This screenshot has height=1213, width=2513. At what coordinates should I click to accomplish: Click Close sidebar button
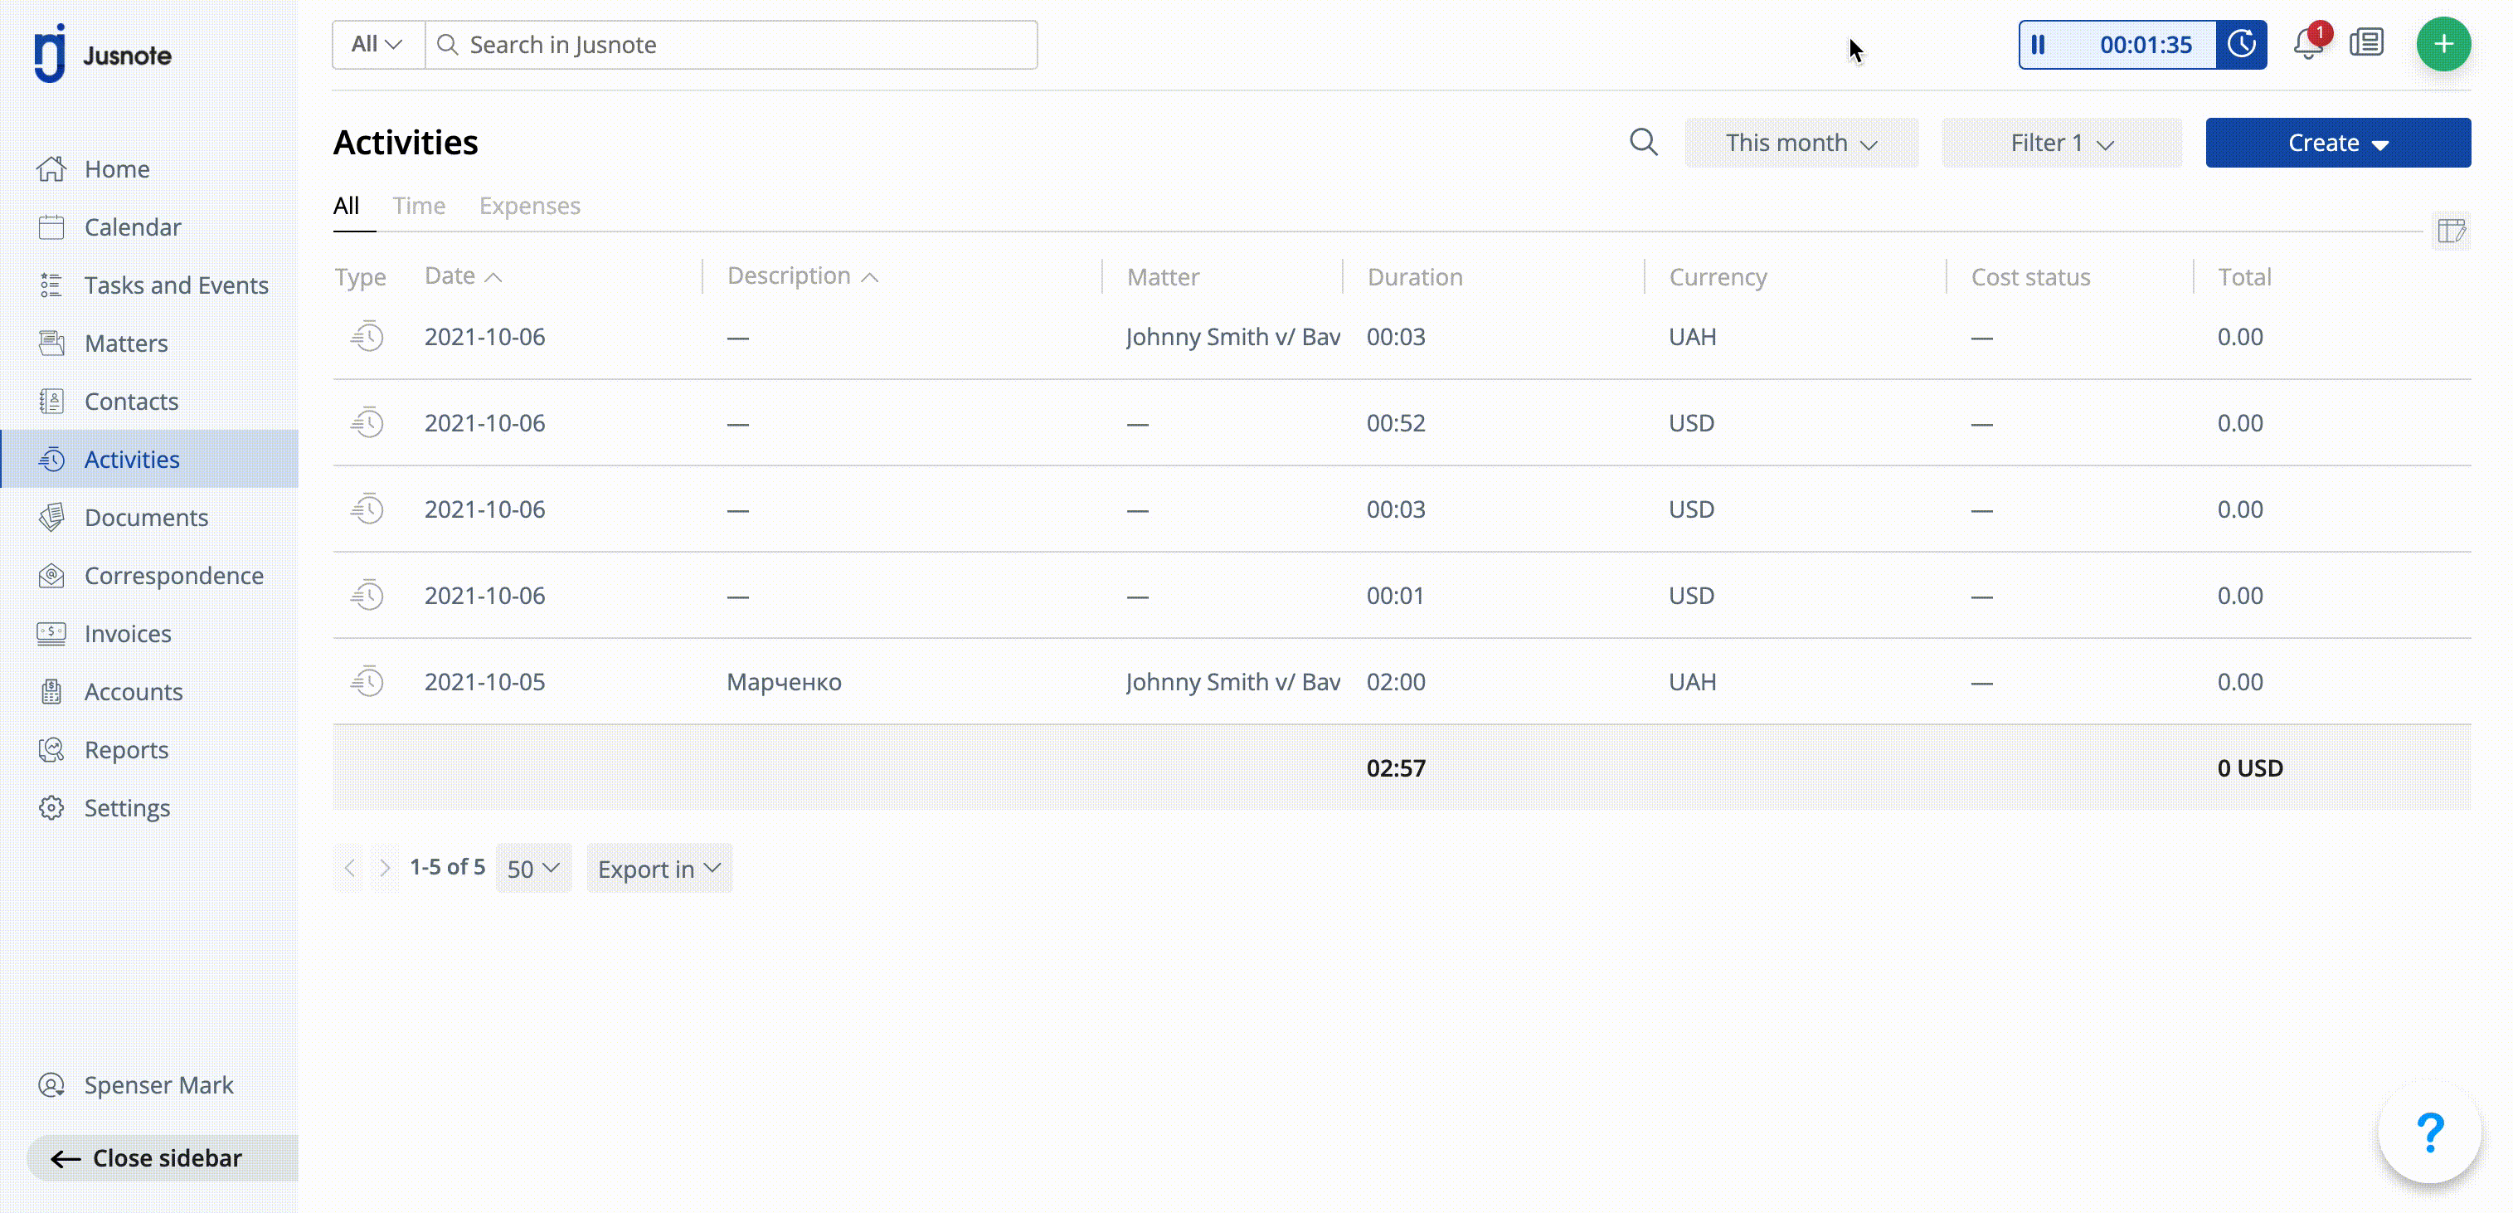pos(163,1158)
